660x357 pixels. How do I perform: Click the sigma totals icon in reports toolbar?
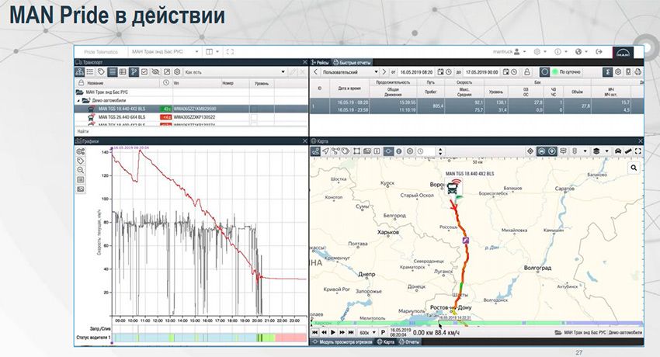tap(606, 71)
